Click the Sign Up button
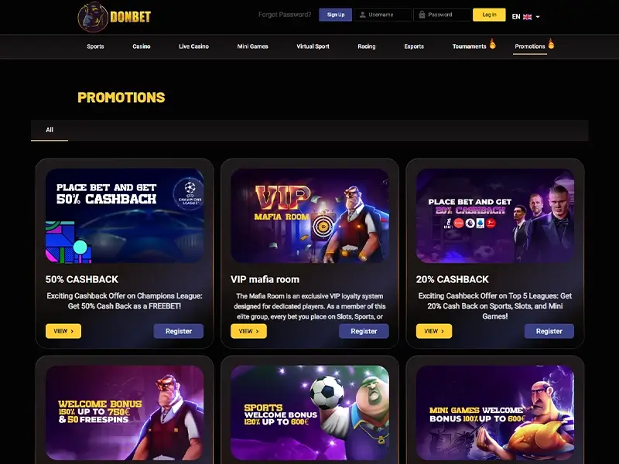The height and width of the screenshot is (464, 619). click(336, 15)
